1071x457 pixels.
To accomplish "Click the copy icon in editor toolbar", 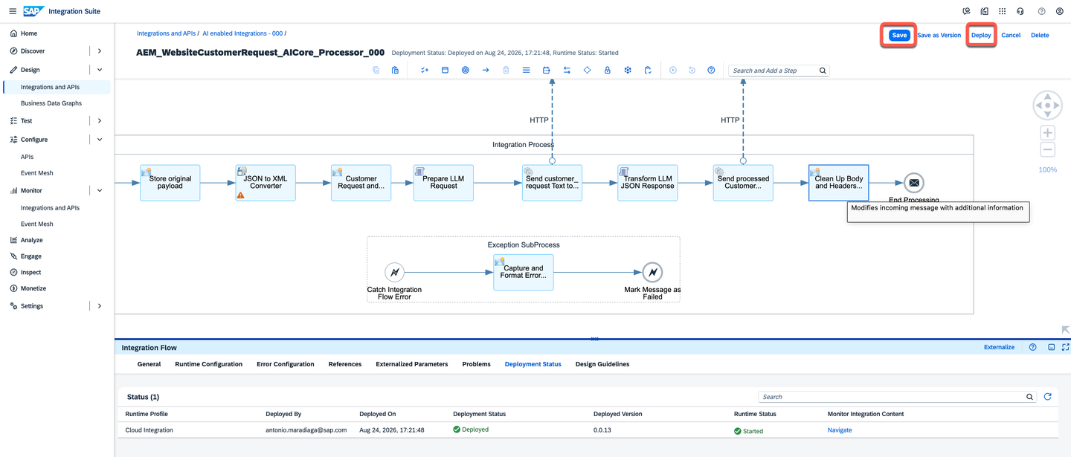I will pos(376,70).
